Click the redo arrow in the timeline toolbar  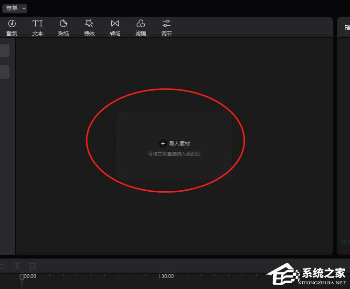2,266
